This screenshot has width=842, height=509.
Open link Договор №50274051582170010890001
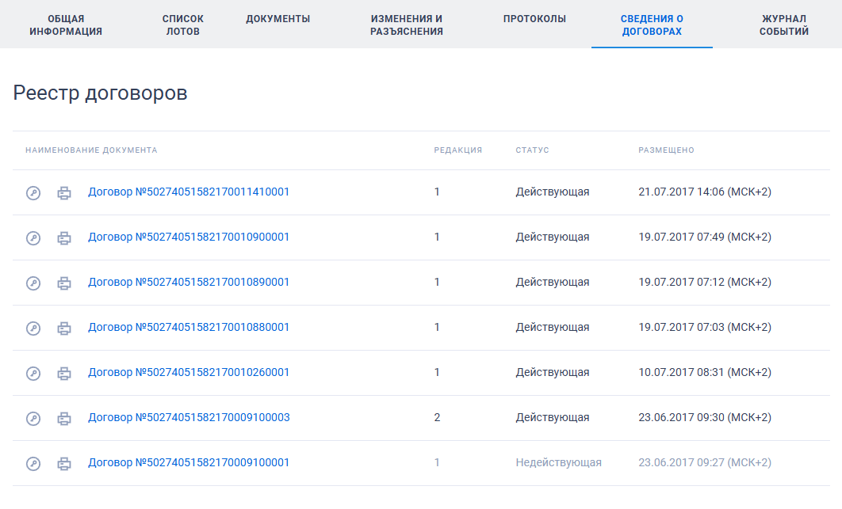189,282
